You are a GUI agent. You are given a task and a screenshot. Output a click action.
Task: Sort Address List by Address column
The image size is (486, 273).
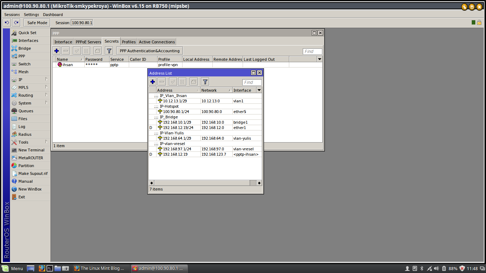point(178,90)
